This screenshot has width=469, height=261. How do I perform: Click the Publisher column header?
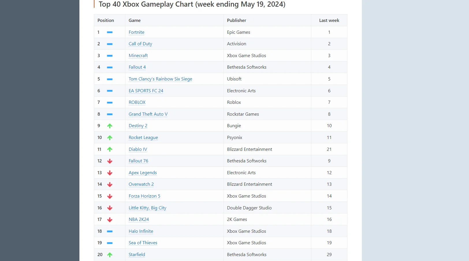click(237, 20)
